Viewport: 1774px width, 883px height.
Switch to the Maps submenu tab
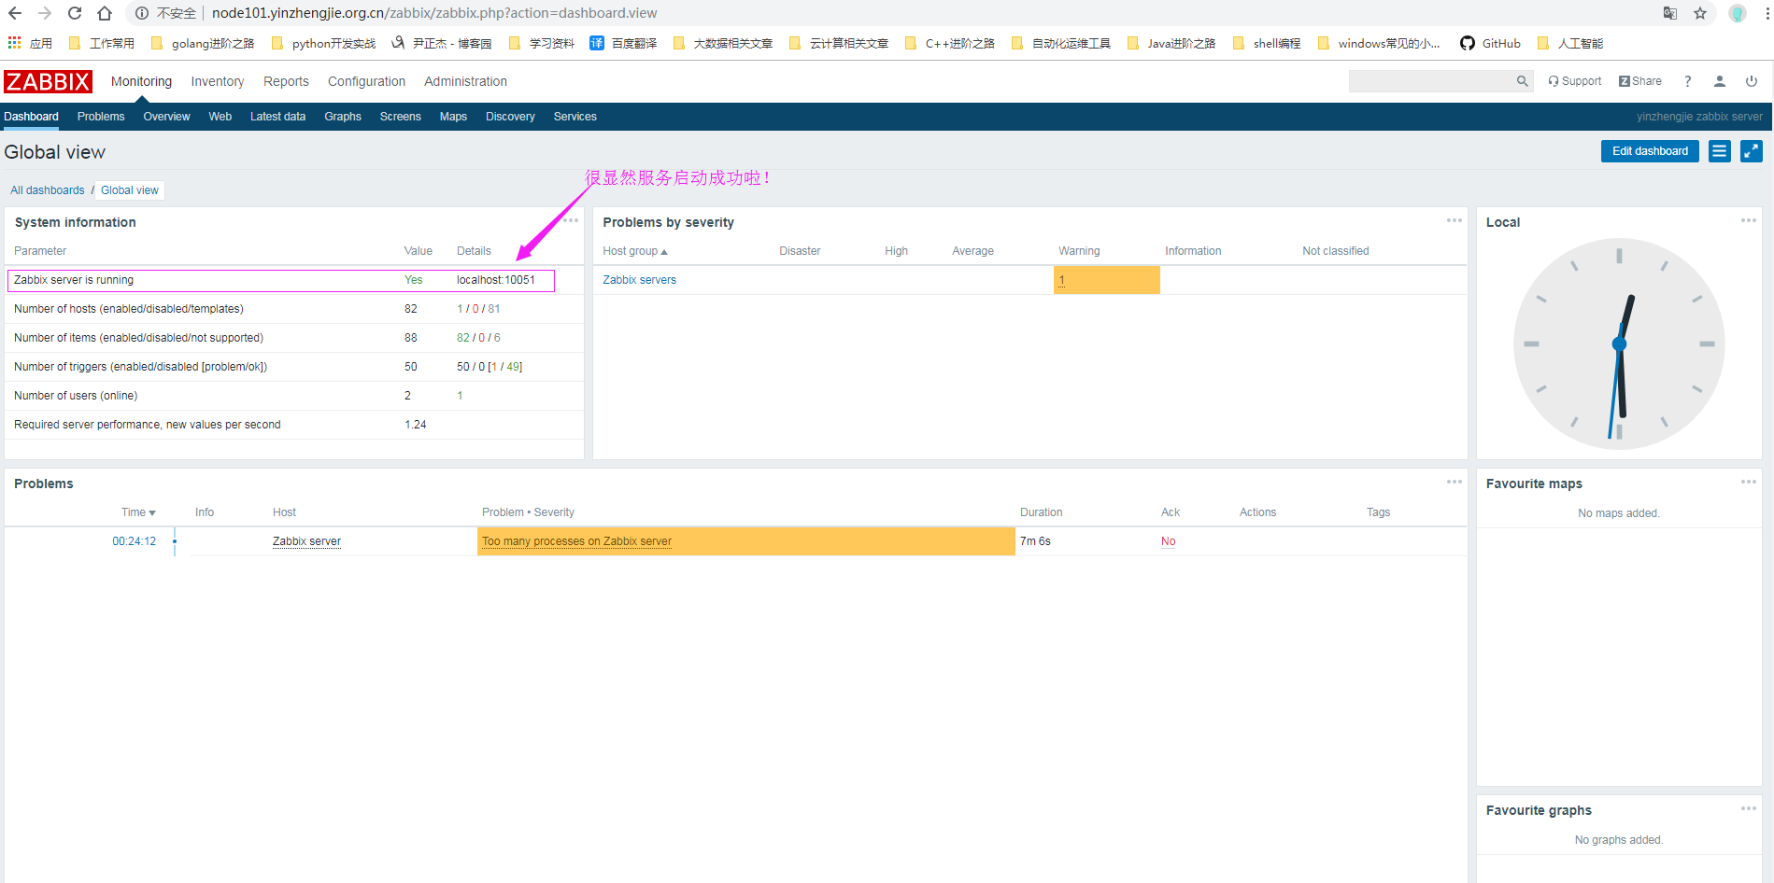453,117
